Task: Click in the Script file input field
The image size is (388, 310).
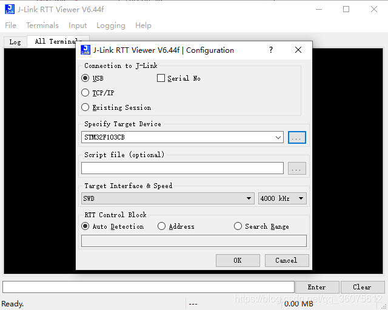Action: (x=182, y=168)
